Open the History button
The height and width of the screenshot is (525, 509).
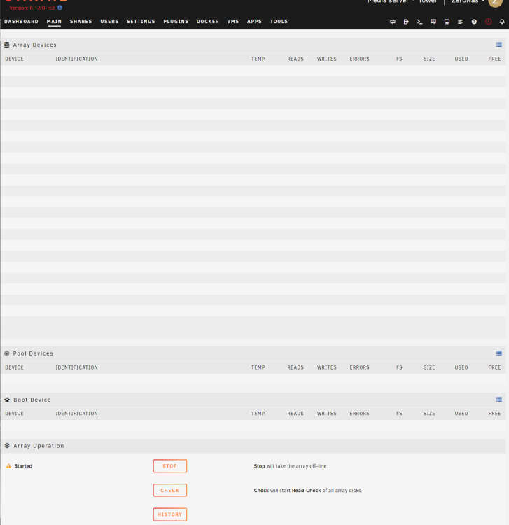(169, 514)
